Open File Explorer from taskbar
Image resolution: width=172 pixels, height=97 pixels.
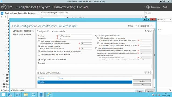[26, 95]
